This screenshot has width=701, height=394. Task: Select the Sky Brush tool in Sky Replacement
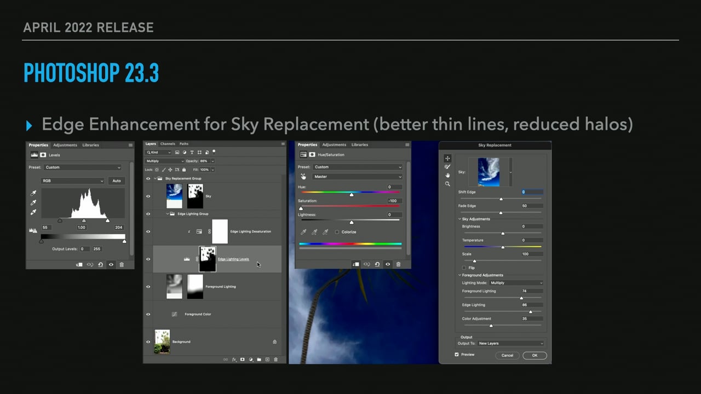click(x=447, y=167)
